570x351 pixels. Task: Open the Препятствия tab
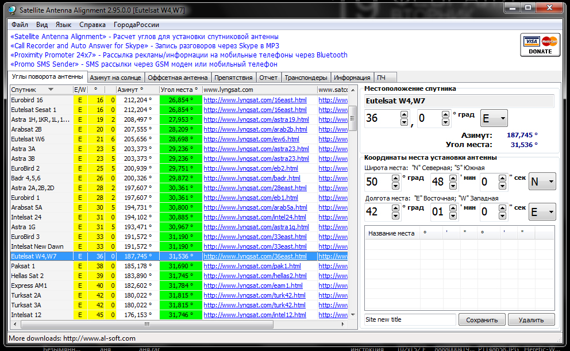(233, 78)
